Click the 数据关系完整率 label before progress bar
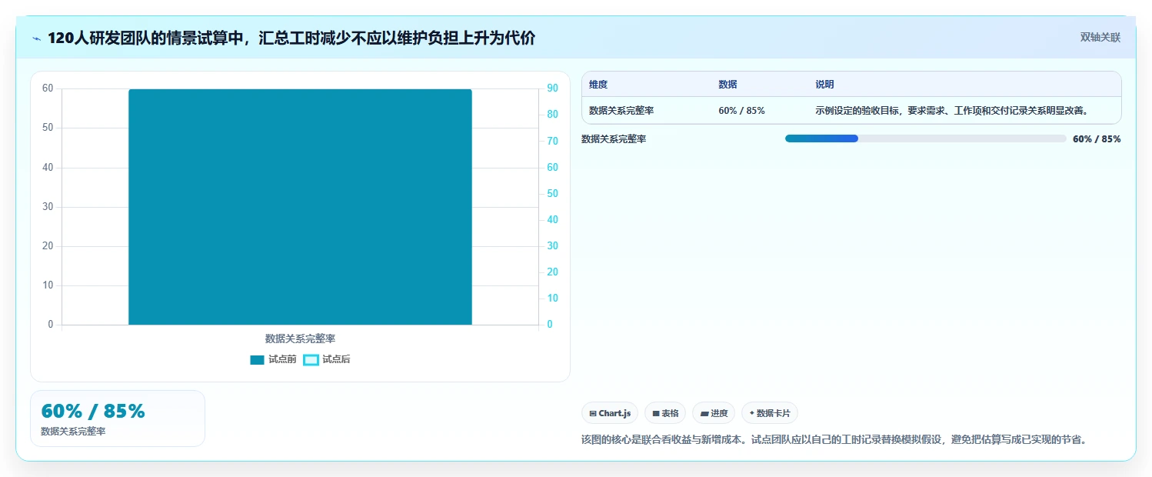 point(614,139)
